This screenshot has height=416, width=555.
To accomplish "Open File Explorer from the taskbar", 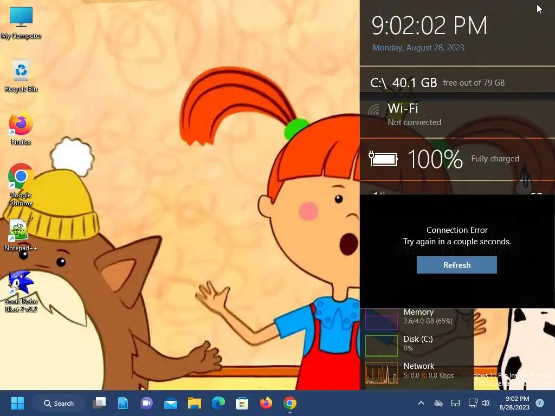I will point(195,403).
